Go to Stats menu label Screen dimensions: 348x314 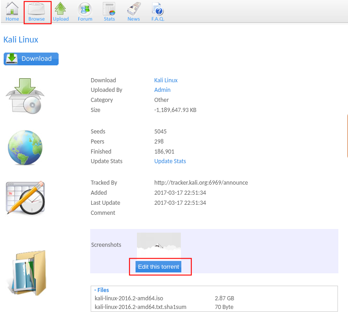pyautogui.click(x=109, y=19)
